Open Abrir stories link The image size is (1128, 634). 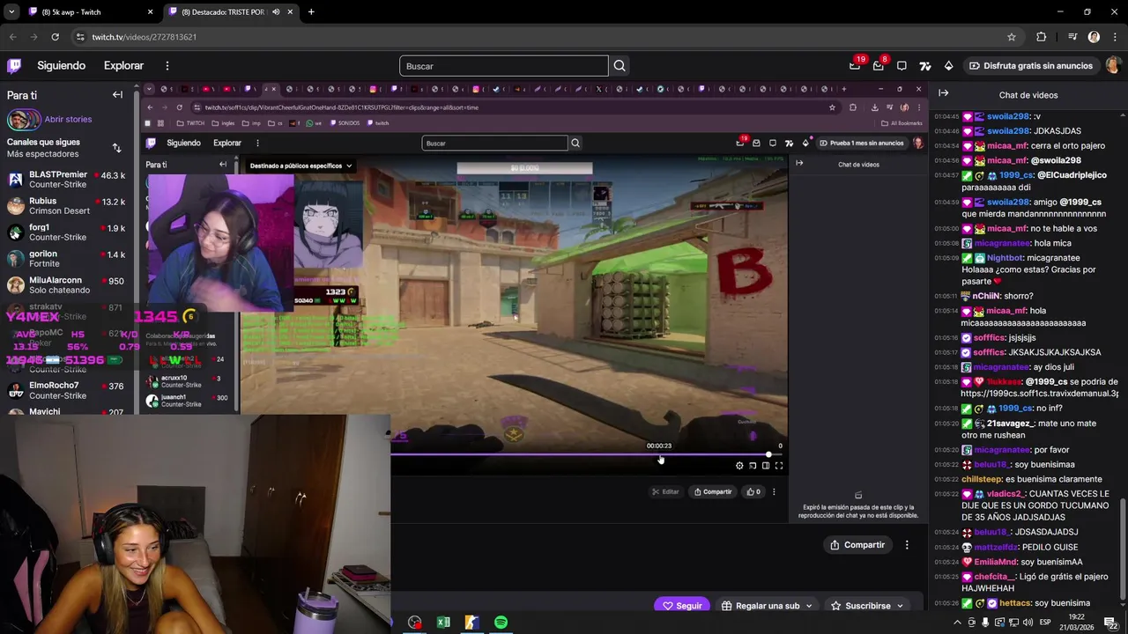[x=68, y=120]
